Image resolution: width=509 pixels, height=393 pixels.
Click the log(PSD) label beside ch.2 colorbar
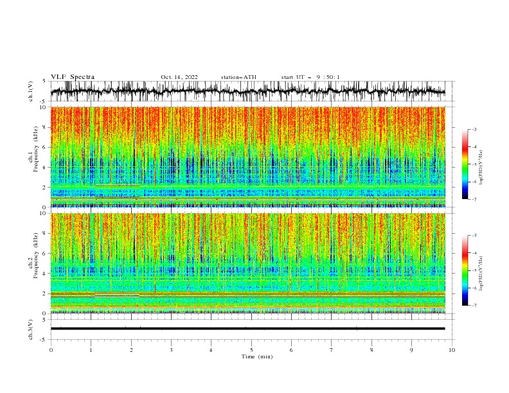pos(481,274)
